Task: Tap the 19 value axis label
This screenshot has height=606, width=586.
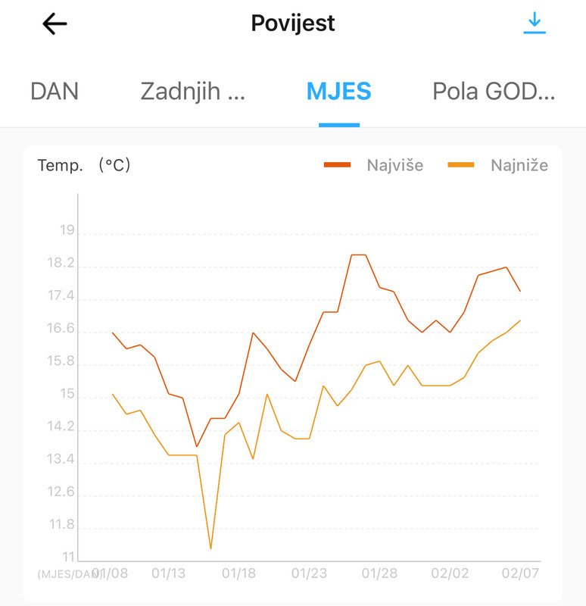Action: tap(67, 230)
